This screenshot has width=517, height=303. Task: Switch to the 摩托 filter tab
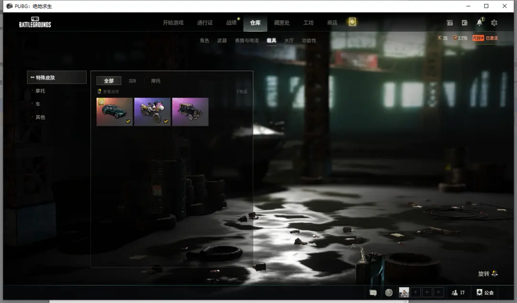tap(156, 81)
